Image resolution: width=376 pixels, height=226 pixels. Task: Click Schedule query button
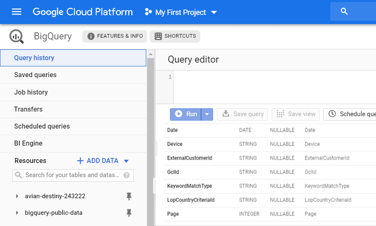[351, 114]
